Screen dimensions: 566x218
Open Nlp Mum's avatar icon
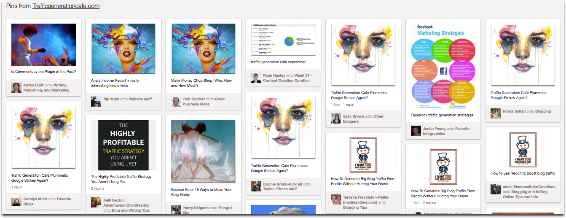(x=96, y=101)
